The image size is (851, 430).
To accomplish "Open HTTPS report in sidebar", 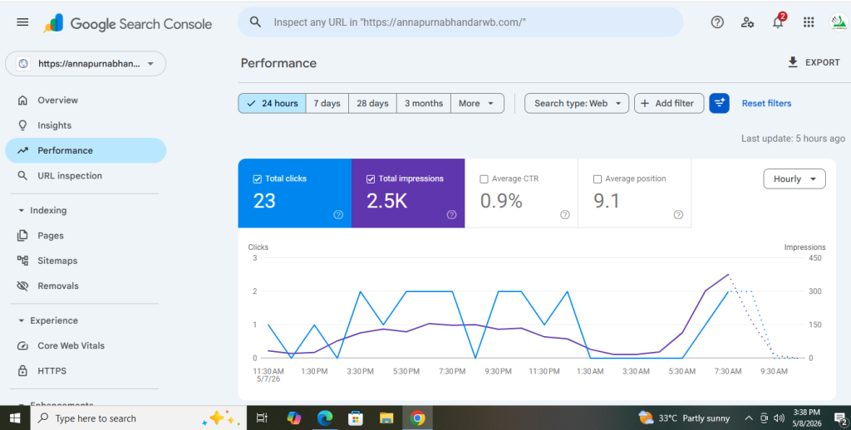I will (x=86, y=371).
